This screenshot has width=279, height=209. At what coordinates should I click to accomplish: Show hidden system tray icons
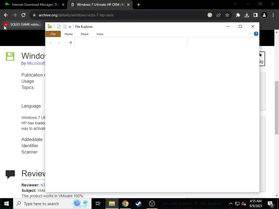[x=231, y=204]
